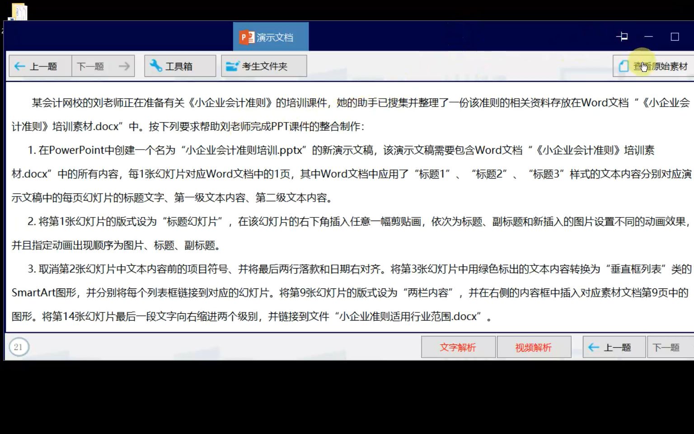Viewport: 694px width, 434px height.
Task: Select the 演示文档 PowerPoint tab
Action: click(x=271, y=37)
